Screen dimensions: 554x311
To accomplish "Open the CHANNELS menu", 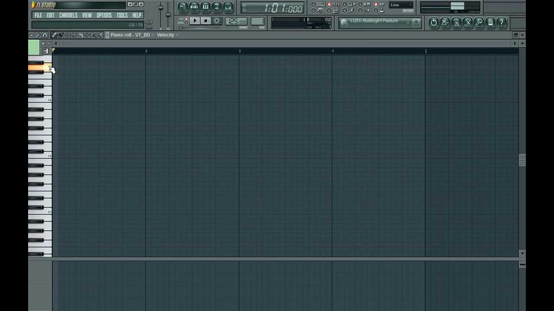I will 68,15.
